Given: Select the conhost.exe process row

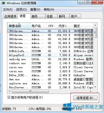Looking at the screenshot, I should point(50,63).
